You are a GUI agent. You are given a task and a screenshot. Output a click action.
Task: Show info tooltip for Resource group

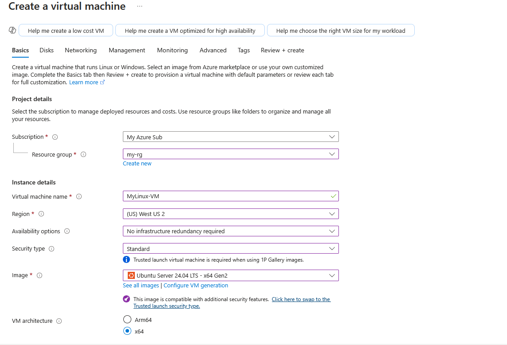[83, 155]
